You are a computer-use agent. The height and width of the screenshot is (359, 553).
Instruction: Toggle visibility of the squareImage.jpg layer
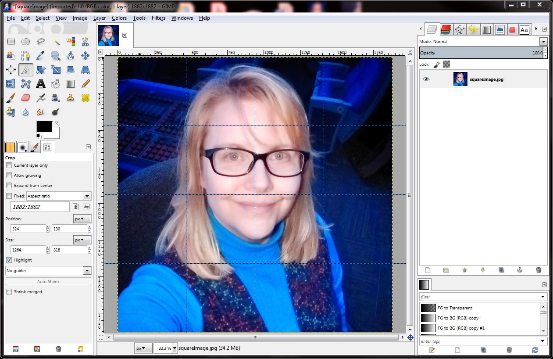pyautogui.click(x=425, y=79)
